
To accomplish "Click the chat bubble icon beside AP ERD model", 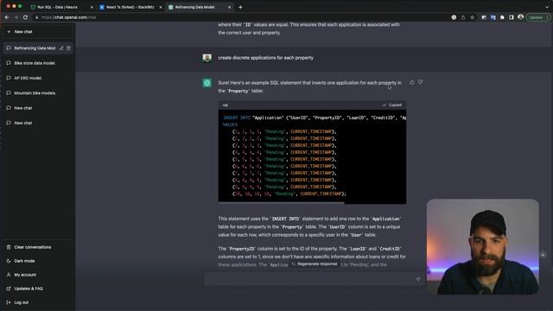I will (9, 78).
